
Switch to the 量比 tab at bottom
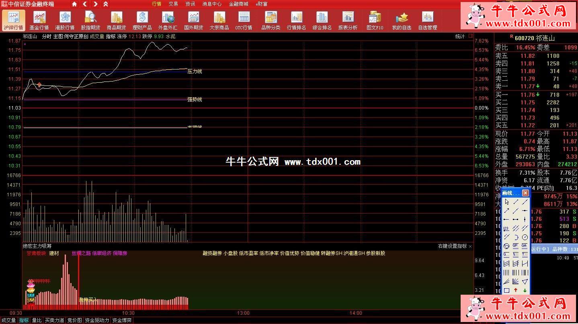(37, 320)
